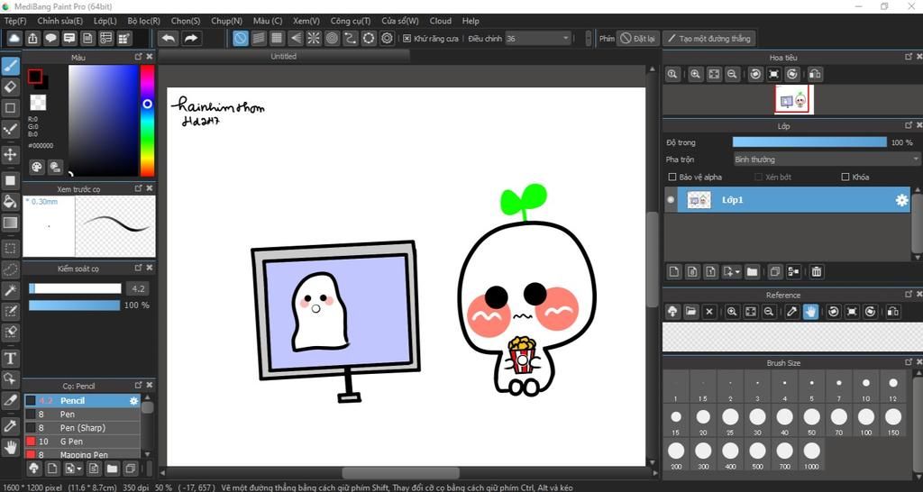Choose brush size 1000 preset

click(812, 455)
